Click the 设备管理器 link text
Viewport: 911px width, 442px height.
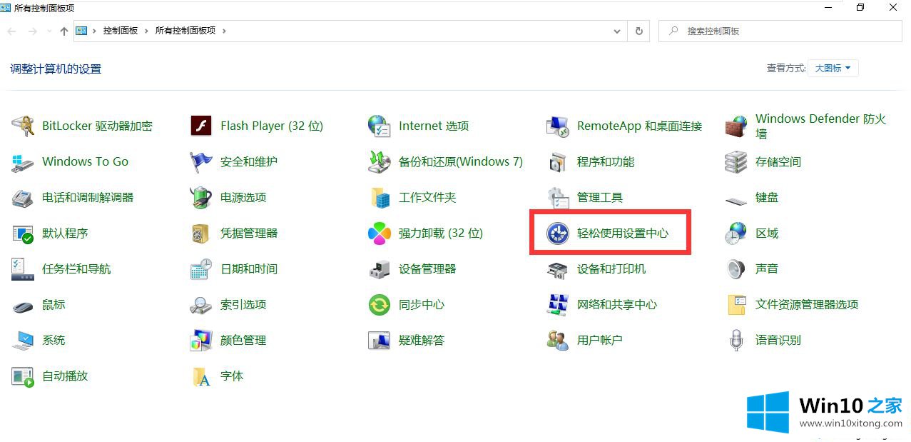coord(427,269)
